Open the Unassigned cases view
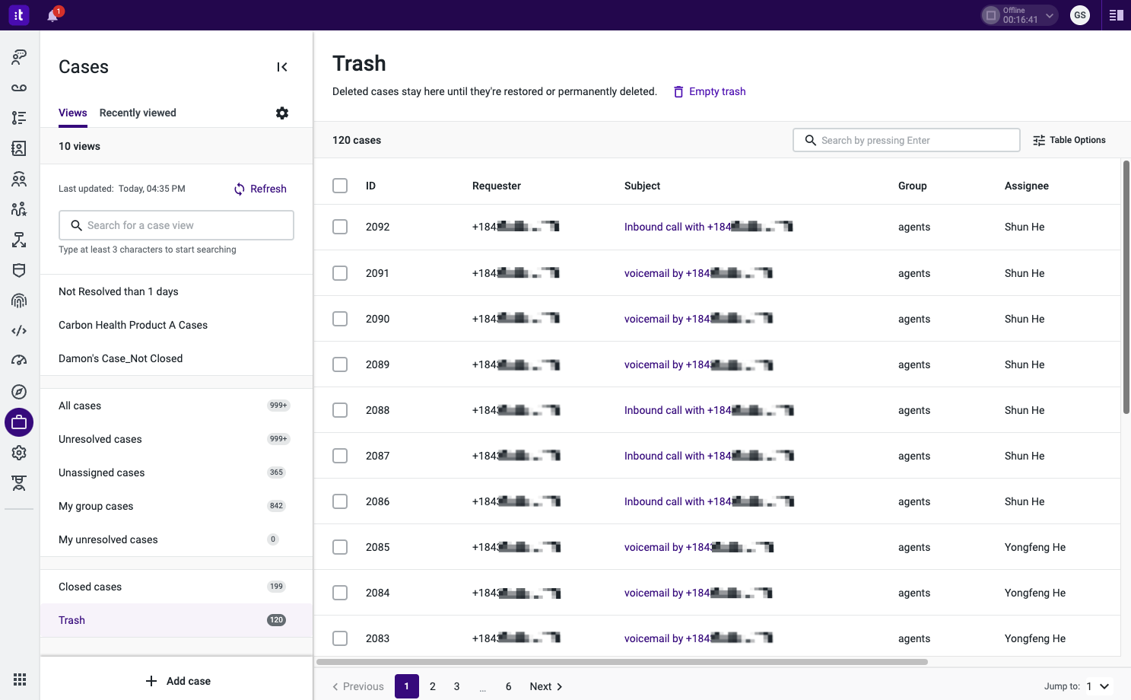 [x=176, y=473]
